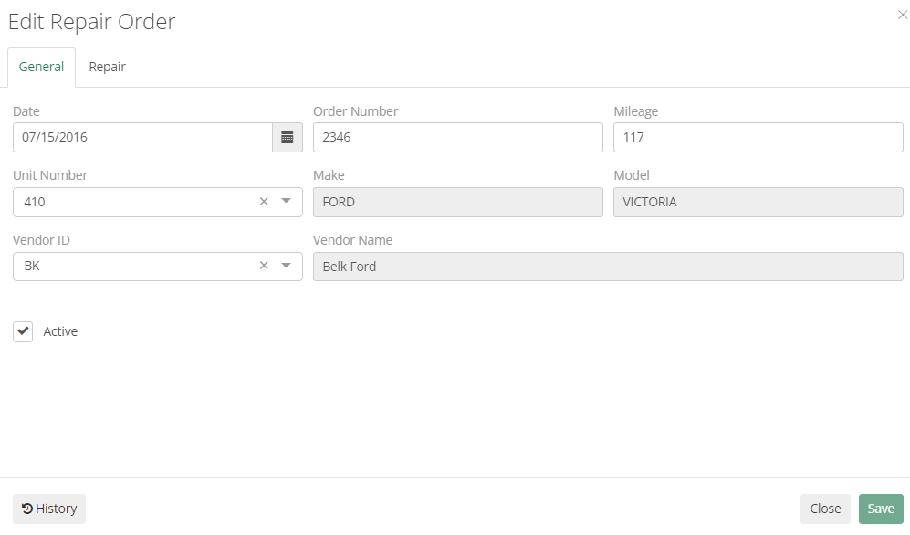Click the Vendor Name field showing Belk Ford

tap(607, 266)
